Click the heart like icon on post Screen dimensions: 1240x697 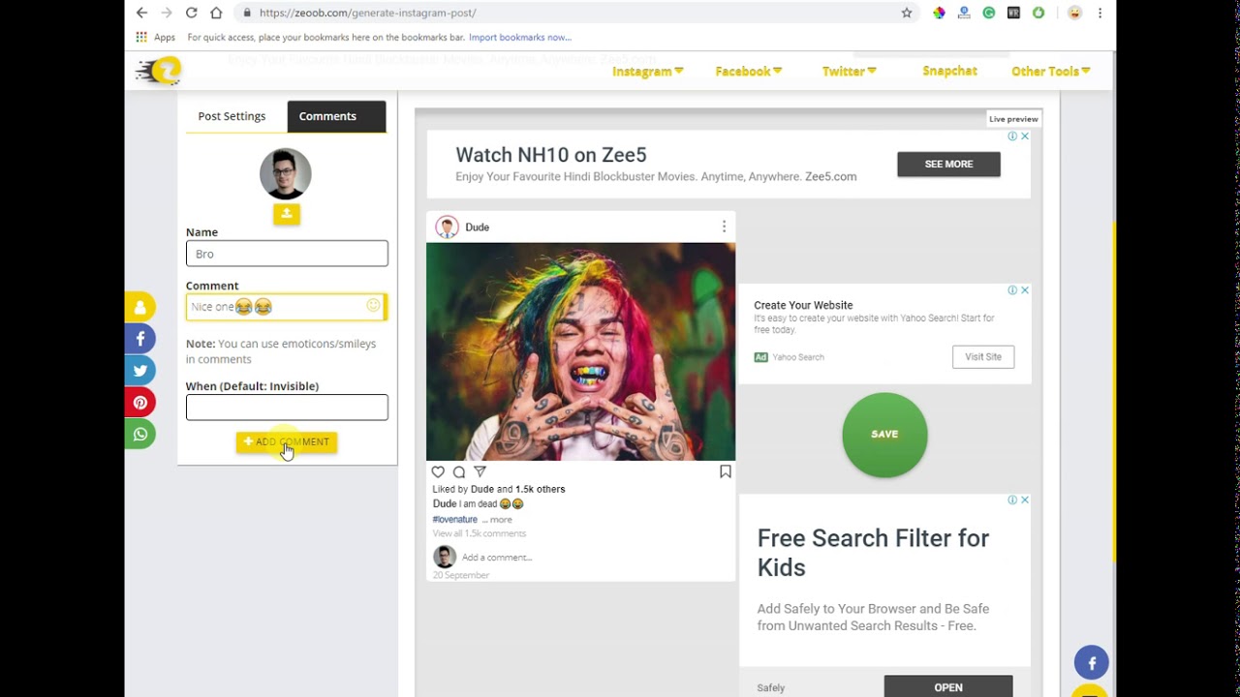point(438,471)
